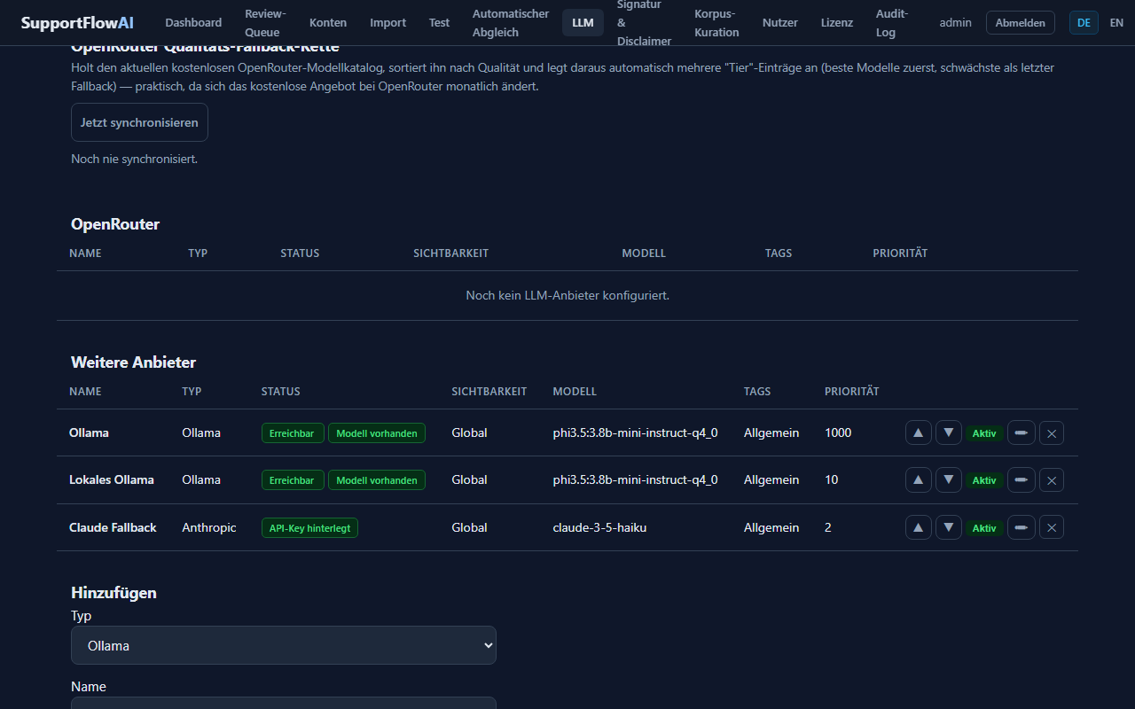This screenshot has height=709, width=1135.
Task: Open Signatur & Disclaimer settings
Action: click(x=645, y=23)
